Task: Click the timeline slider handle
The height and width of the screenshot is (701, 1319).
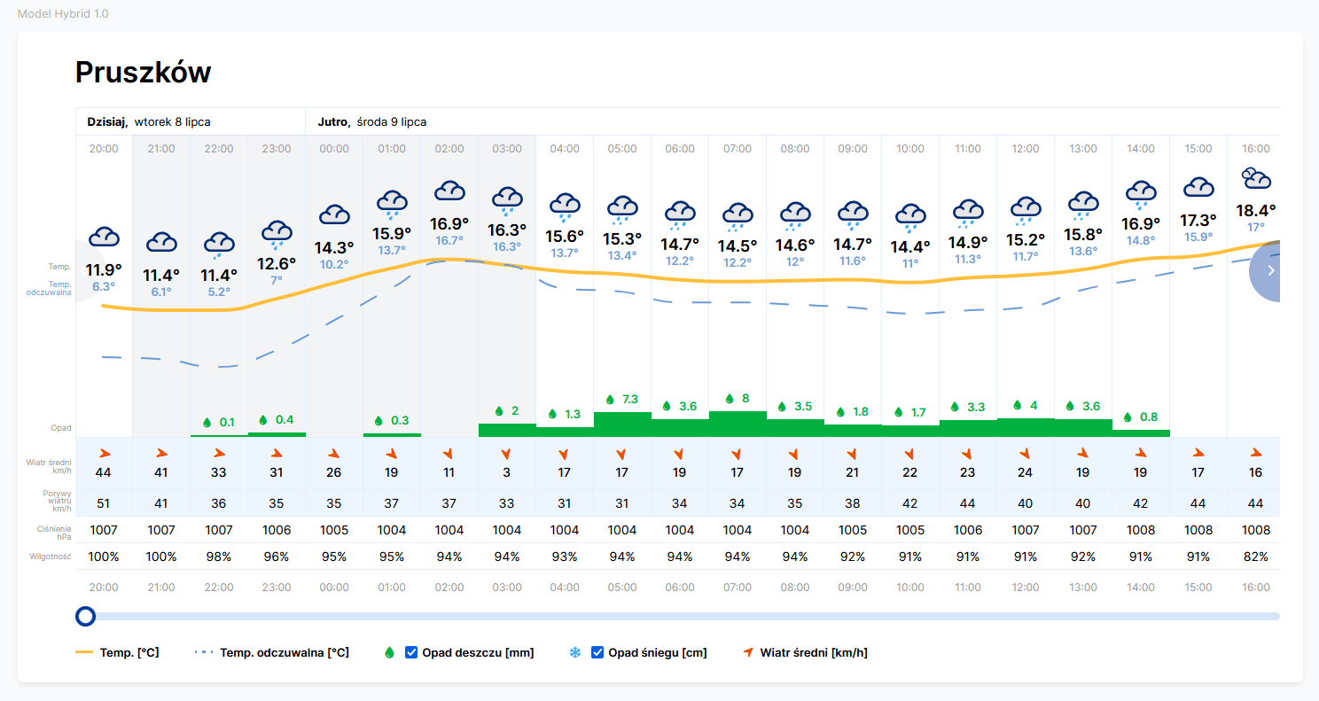Action: pyautogui.click(x=86, y=616)
